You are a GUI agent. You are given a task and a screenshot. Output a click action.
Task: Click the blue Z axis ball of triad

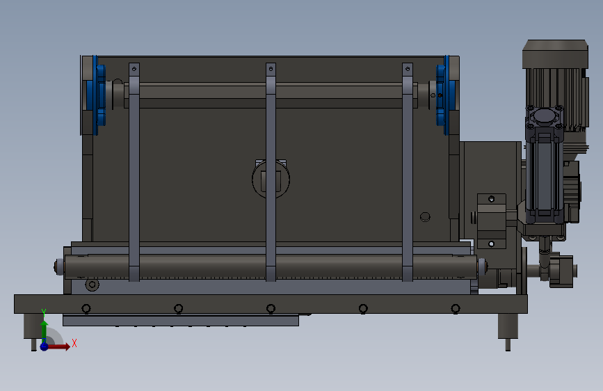pyautogui.click(x=44, y=346)
